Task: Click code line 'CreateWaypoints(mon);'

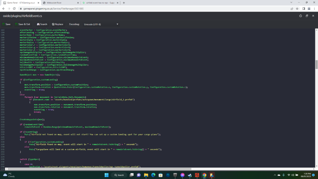Action: [32, 120]
